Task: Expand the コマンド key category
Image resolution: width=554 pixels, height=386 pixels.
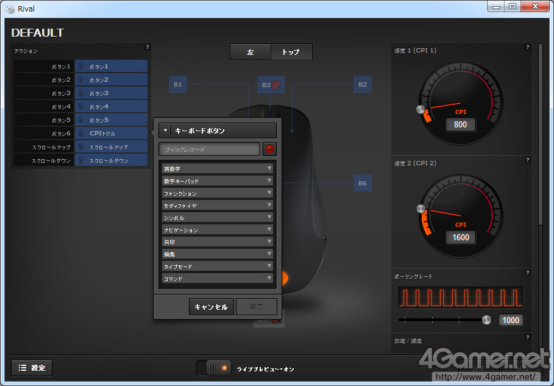Action: pos(218,278)
